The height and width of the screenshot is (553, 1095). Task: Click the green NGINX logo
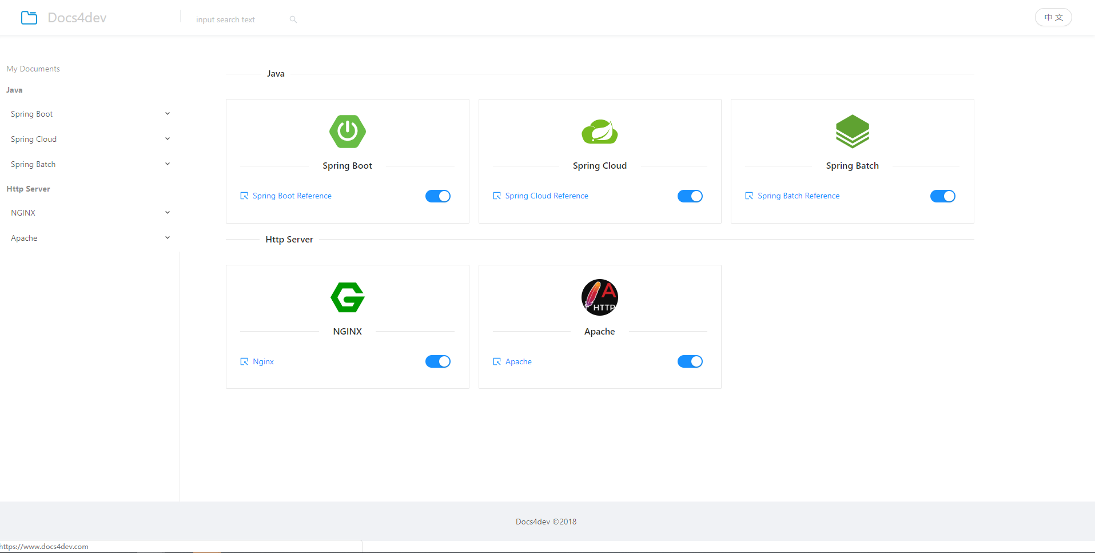[348, 297]
